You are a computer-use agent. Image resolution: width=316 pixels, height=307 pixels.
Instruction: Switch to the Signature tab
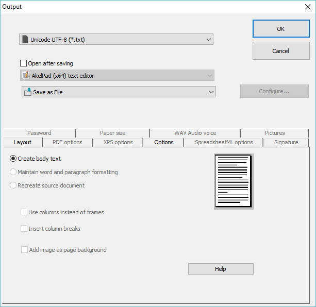[x=286, y=142]
